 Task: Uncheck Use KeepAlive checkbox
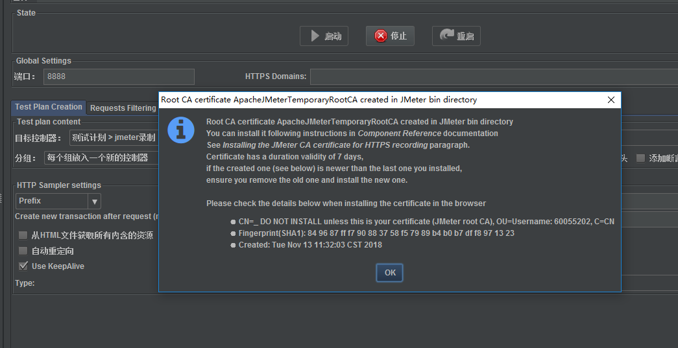pyautogui.click(x=23, y=266)
